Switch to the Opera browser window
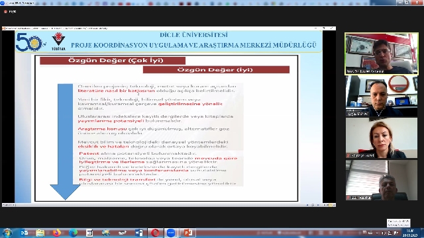The width and height of the screenshot is (424, 238). pyautogui.click(x=155, y=233)
